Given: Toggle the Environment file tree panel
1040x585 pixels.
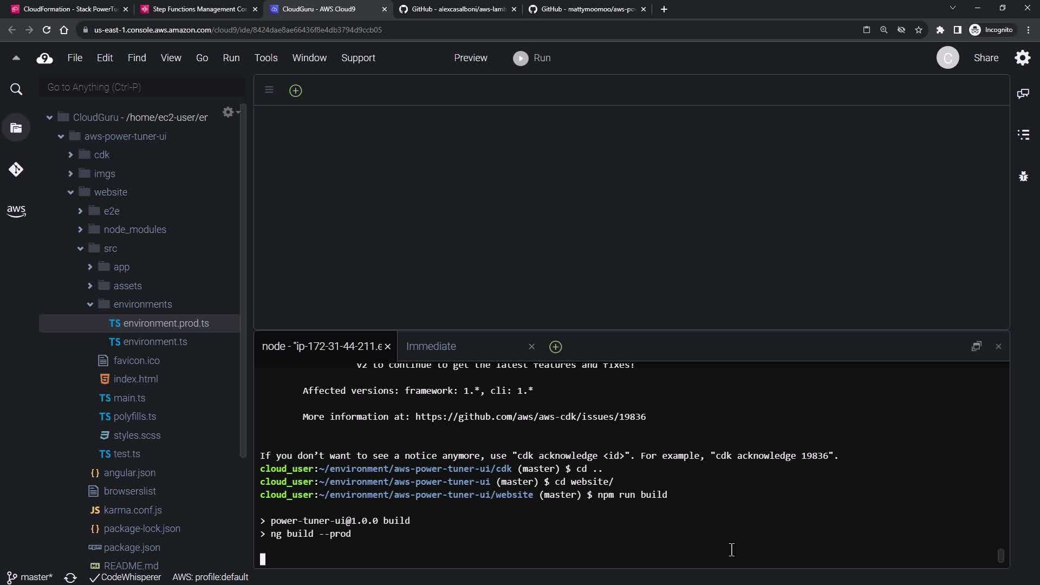Looking at the screenshot, I should [16, 128].
